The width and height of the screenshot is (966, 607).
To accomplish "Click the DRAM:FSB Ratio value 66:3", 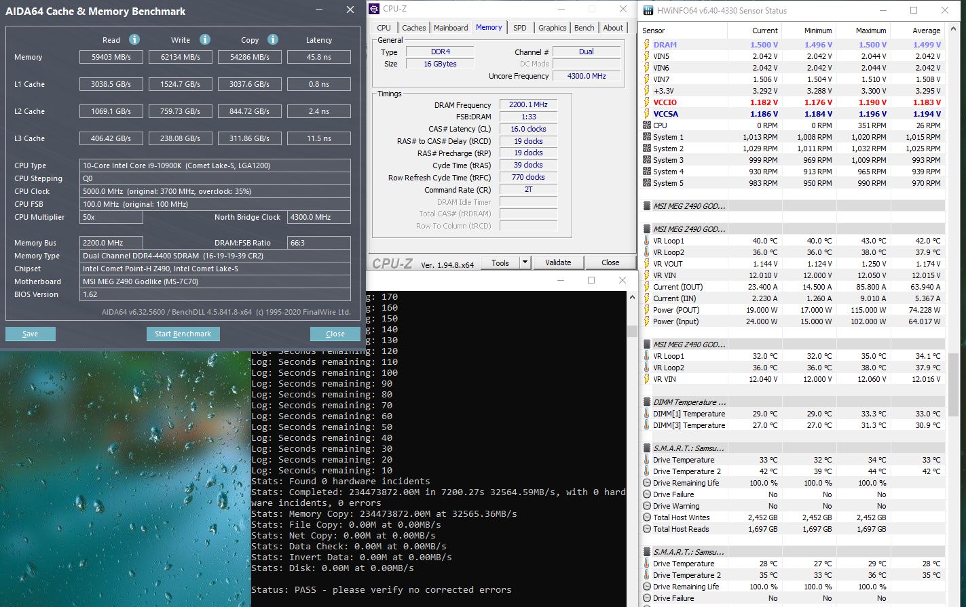I will (x=319, y=243).
